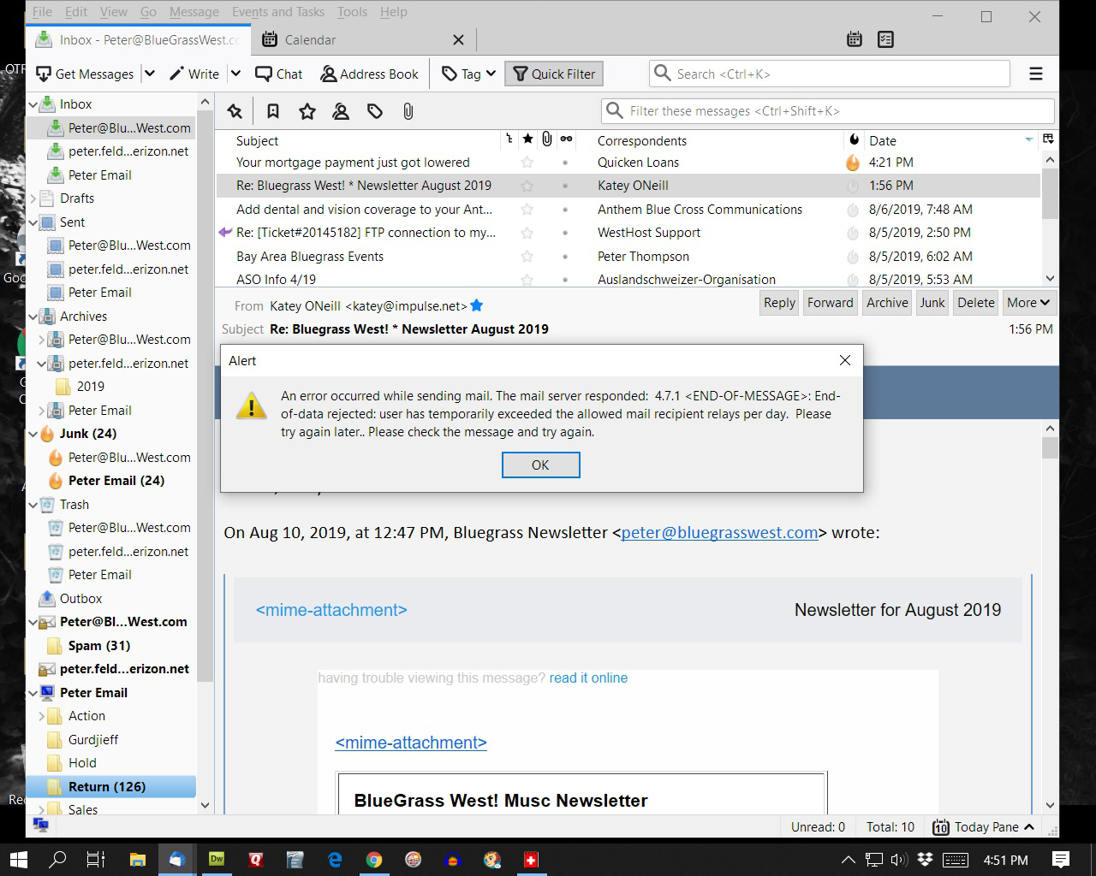Open the Get Messages dropdown arrow

tap(149, 74)
